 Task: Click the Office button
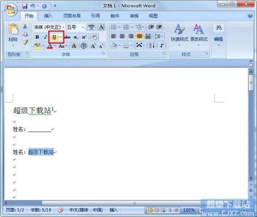[11, 9]
